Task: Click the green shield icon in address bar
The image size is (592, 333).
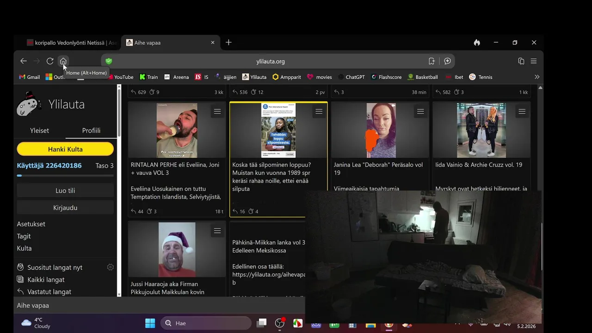Action: point(109,61)
